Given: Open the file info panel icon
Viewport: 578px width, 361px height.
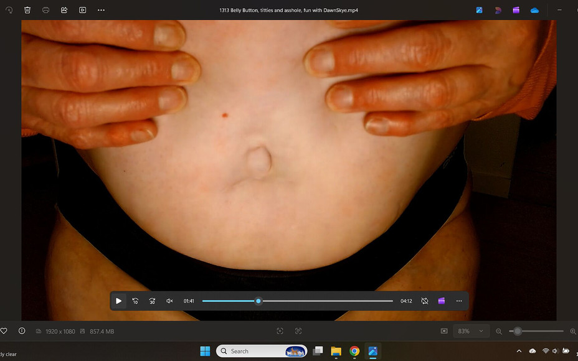Looking at the screenshot, I should pyautogui.click(x=22, y=331).
